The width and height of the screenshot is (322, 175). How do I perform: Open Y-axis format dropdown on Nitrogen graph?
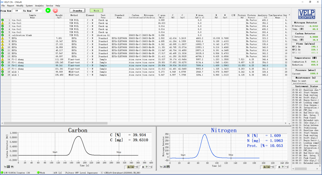(287, 167)
